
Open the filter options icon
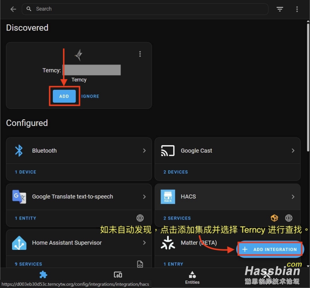pyautogui.click(x=280, y=9)
